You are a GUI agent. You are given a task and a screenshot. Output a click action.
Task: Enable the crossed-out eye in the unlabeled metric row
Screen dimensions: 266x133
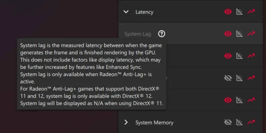(x=228, y=78)
